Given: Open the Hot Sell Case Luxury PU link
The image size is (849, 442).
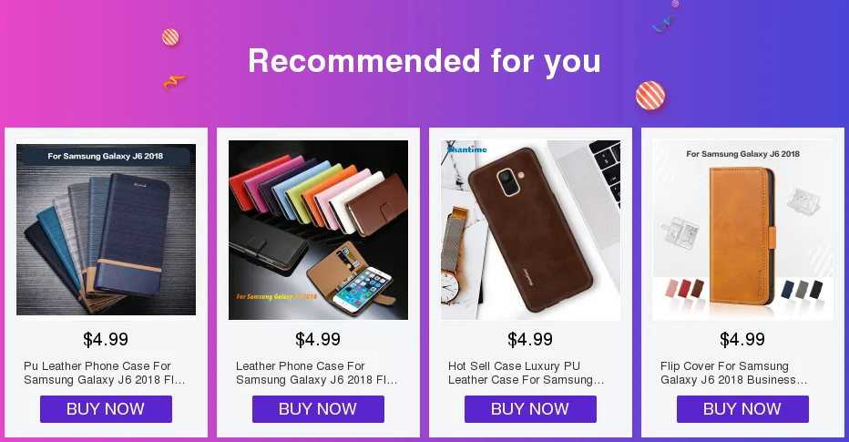Looking at the screenshot, I should point(526,374).
